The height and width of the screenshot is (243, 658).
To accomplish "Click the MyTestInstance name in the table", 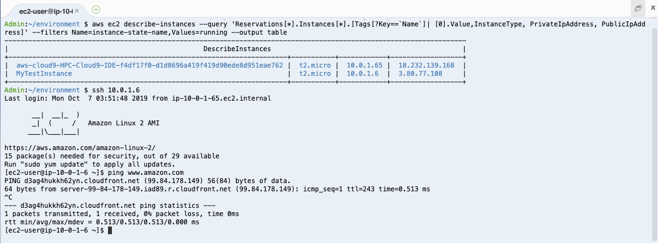I will point(44,74).
